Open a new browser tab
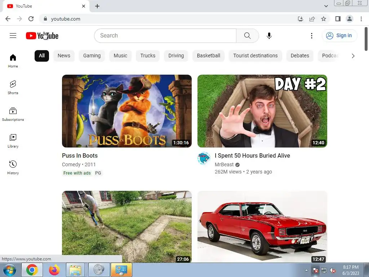 coord(97,6)
